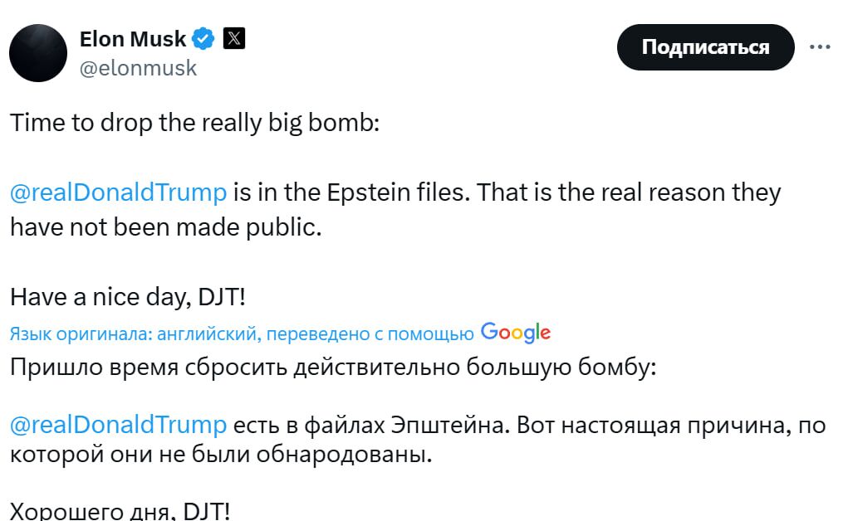
Task: Click the line 'have not been made public.'
Action: coord(165,226)
